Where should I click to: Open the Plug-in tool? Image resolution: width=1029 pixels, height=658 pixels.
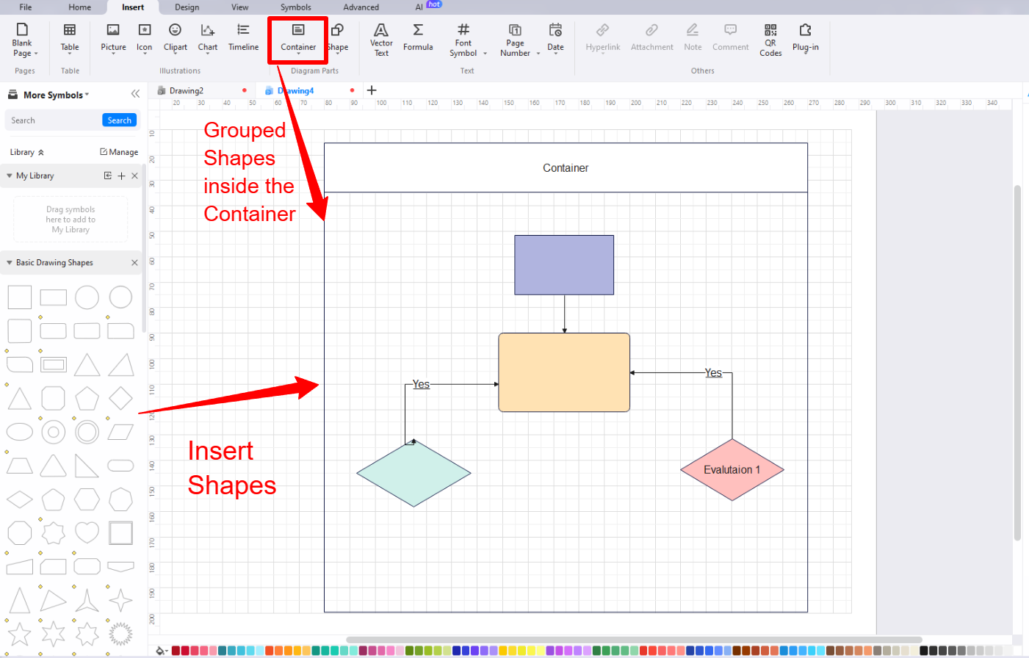point(806,38)
